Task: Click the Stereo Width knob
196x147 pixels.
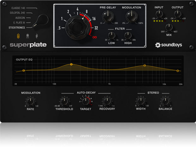Action: 141,101
